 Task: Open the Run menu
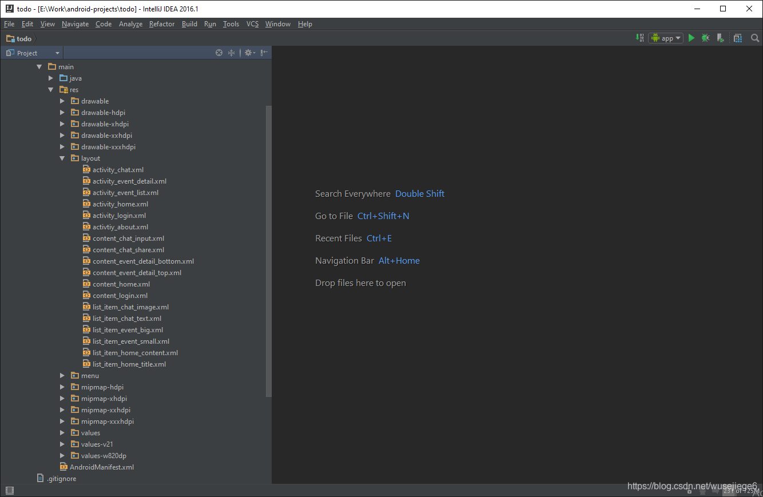click(x=210, y=24)
